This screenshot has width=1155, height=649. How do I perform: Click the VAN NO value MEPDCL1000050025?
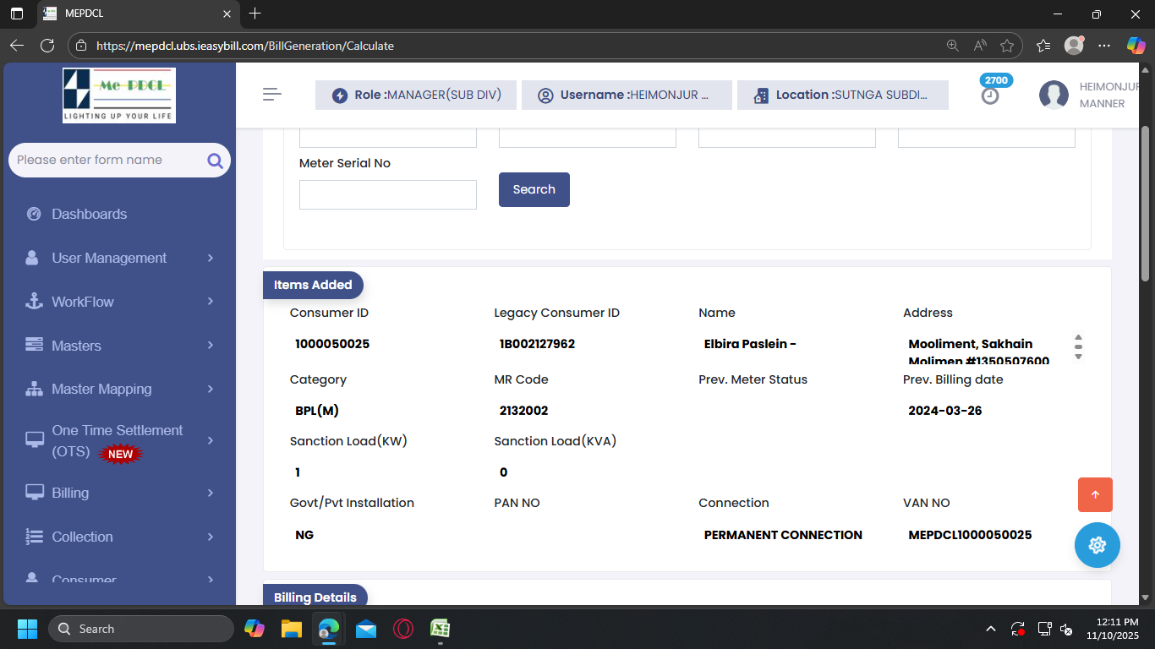point(970,535)
